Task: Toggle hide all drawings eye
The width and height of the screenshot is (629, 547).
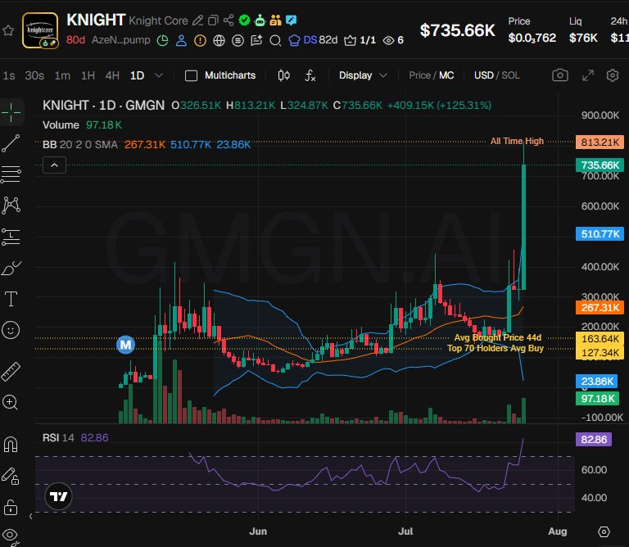Action: click(x=11, y=536)
